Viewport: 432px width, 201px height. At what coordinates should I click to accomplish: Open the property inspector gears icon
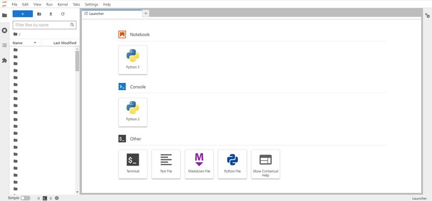[427, 16]
